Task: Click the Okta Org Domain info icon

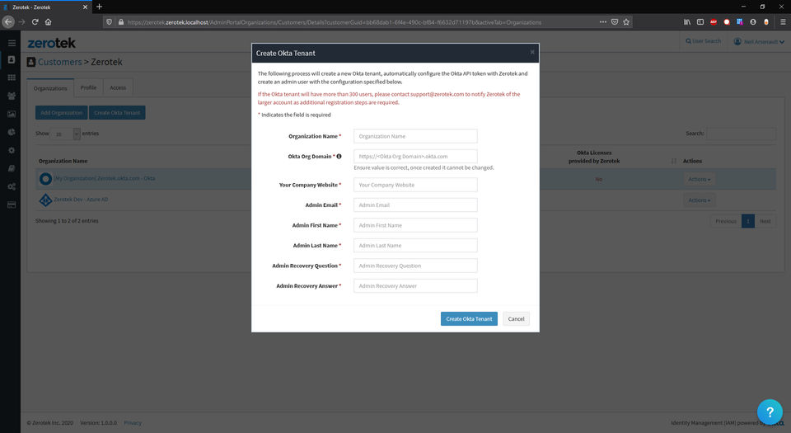Action: tap(339, 157)
